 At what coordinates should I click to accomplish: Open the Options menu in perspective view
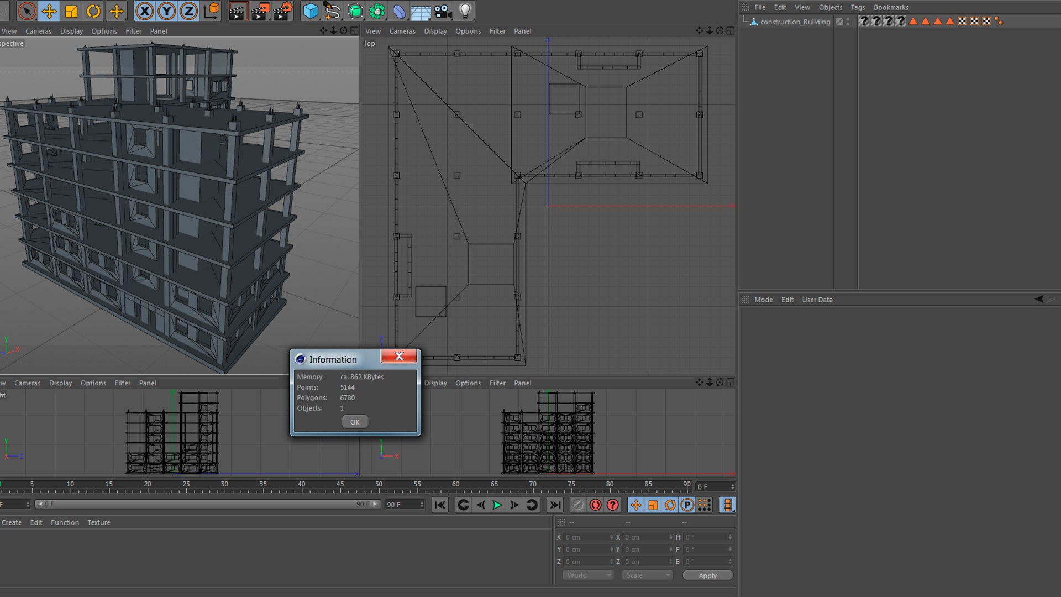[x=103, y=30]
